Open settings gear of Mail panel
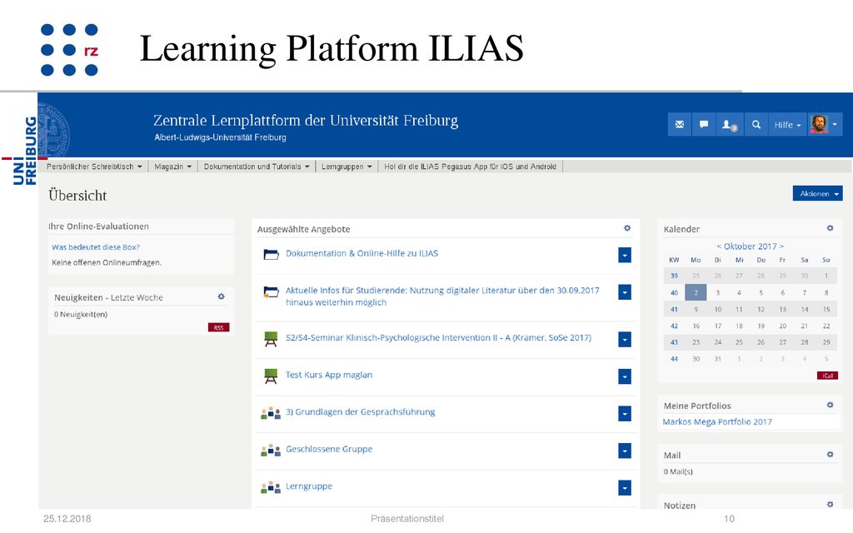Image resolution: width=853 pixels, height=533 pixels. 831,455
